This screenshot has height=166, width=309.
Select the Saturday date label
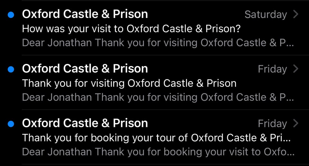click(266, 14)
